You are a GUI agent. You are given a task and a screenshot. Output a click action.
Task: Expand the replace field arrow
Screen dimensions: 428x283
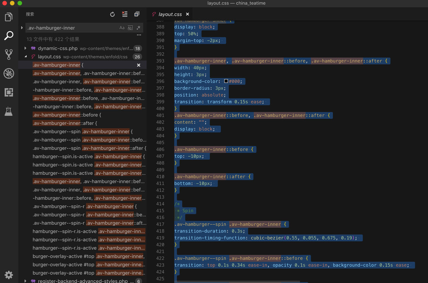[22, 28]
